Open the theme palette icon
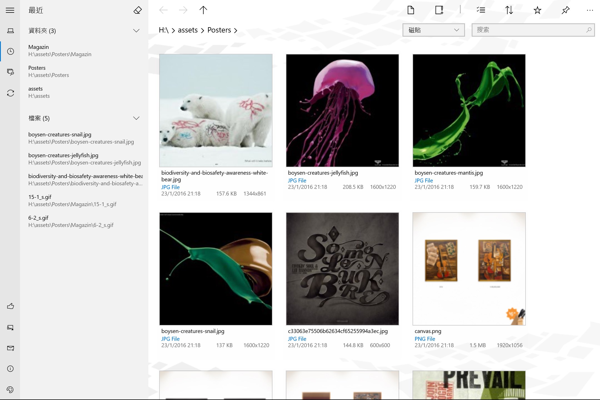The width and height of the screenshot is (600, 400). (10, 389)
